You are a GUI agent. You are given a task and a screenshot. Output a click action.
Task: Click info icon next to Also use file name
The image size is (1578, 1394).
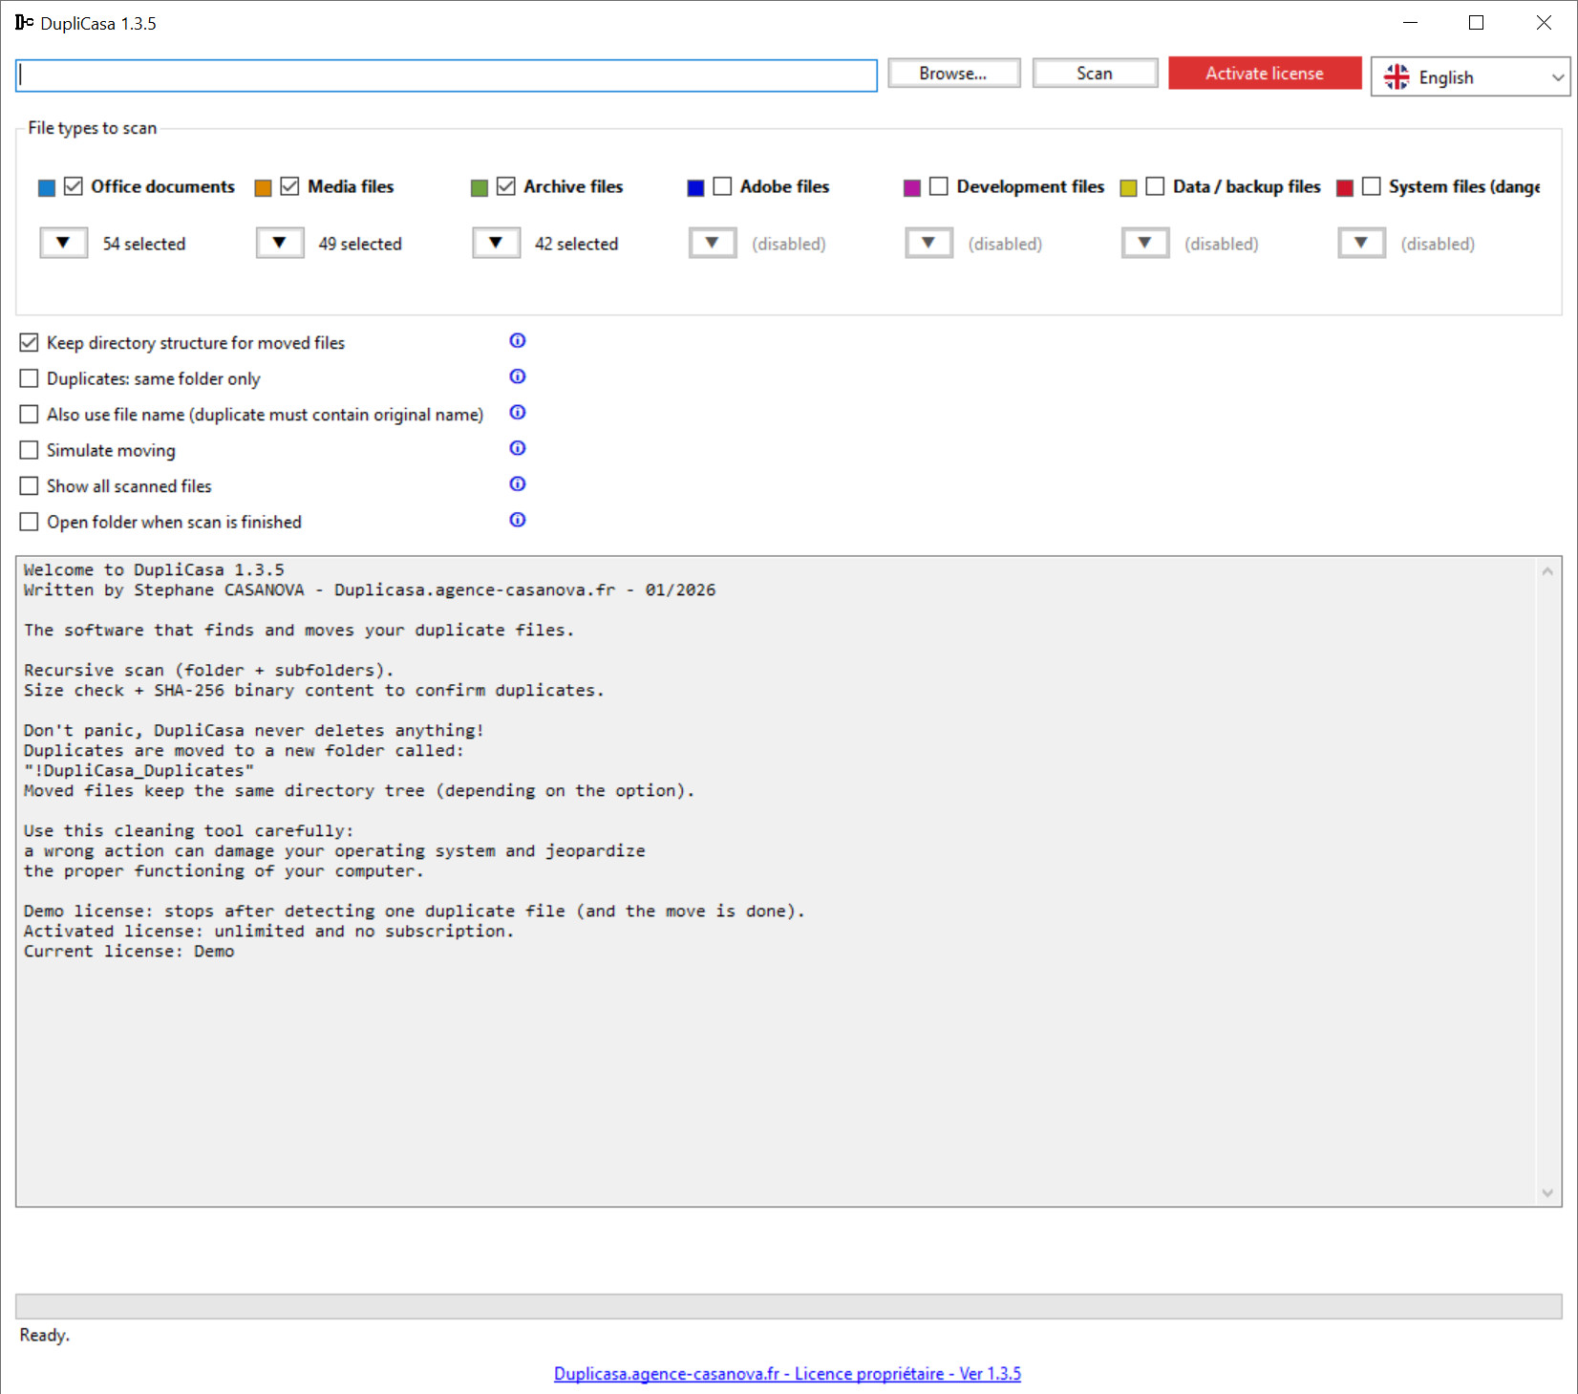[x=518, y=413]
